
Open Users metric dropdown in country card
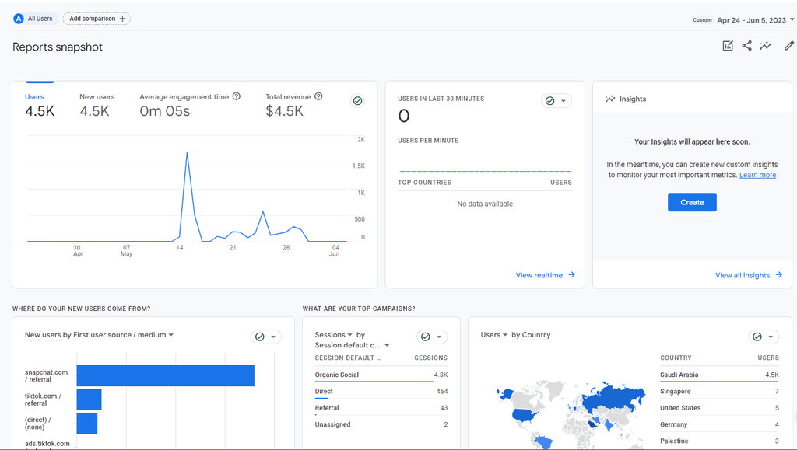click(x=494, y=335)
